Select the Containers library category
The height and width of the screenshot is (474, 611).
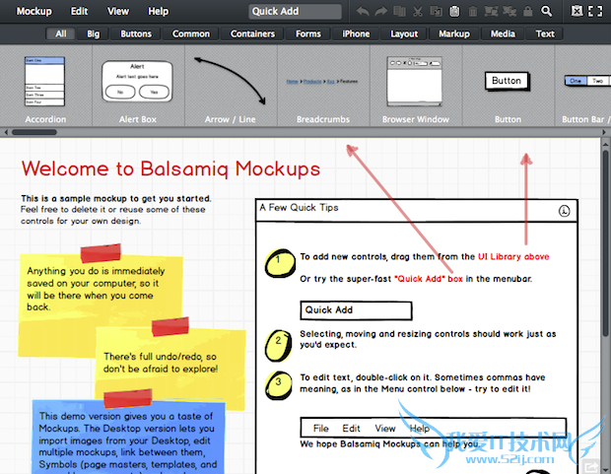(x=252, y=34)
